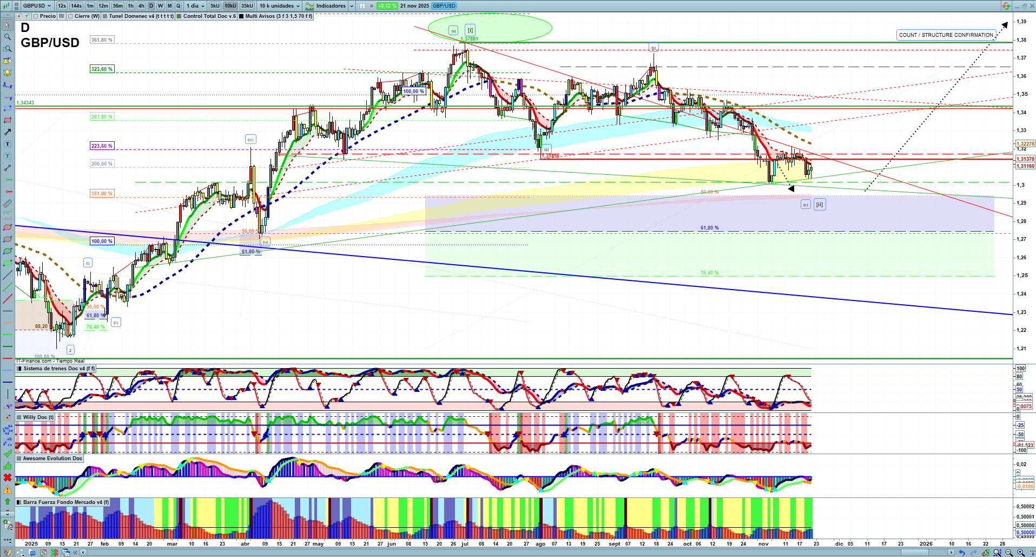Select the magnifying glass zoom tool

(x=8, y=37)
